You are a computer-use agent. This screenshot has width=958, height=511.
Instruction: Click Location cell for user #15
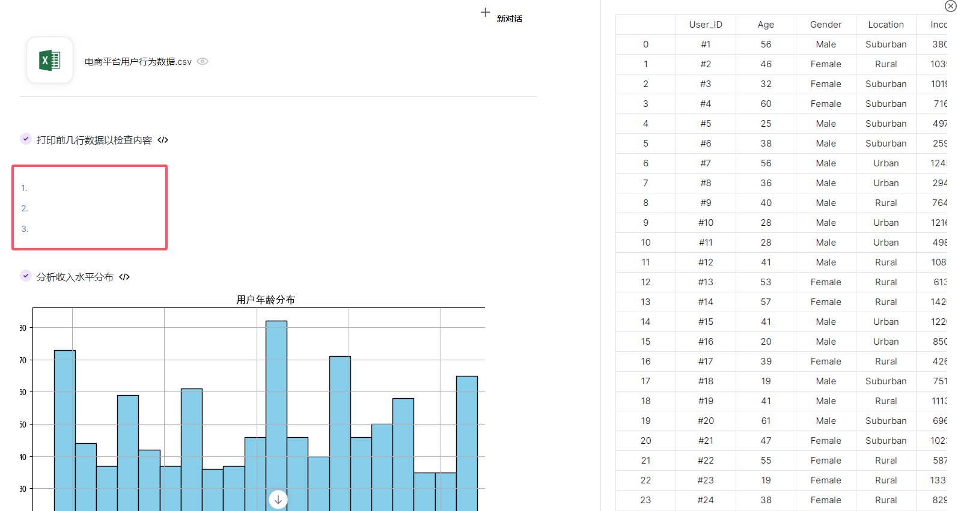click(886, 322)
